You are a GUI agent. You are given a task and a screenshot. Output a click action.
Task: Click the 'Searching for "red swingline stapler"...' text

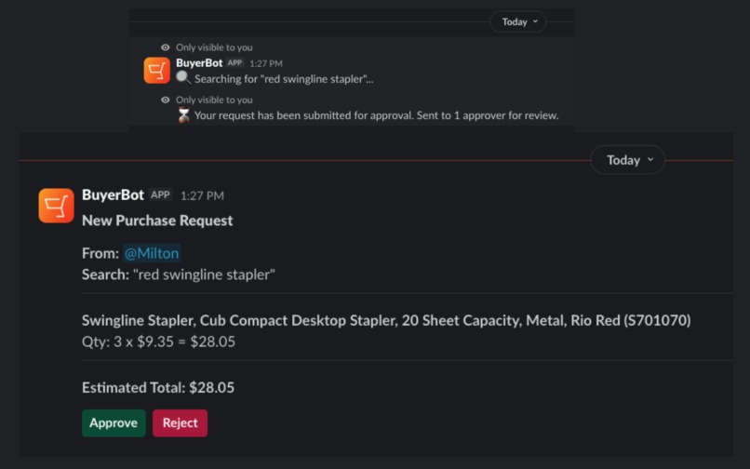pos(284,79)
